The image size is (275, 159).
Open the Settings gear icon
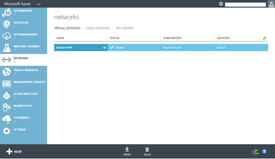click(x=7, y=131)
